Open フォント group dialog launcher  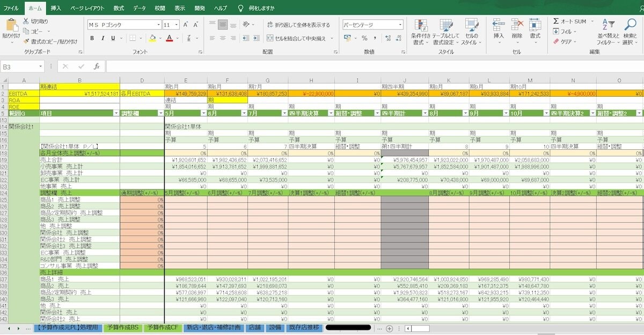click(x=201, y=52)
